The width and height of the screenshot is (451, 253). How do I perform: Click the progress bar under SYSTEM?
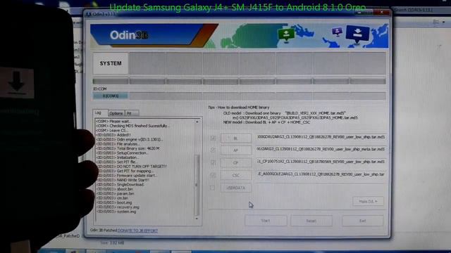pyautogui.click(x=111, y=82)
